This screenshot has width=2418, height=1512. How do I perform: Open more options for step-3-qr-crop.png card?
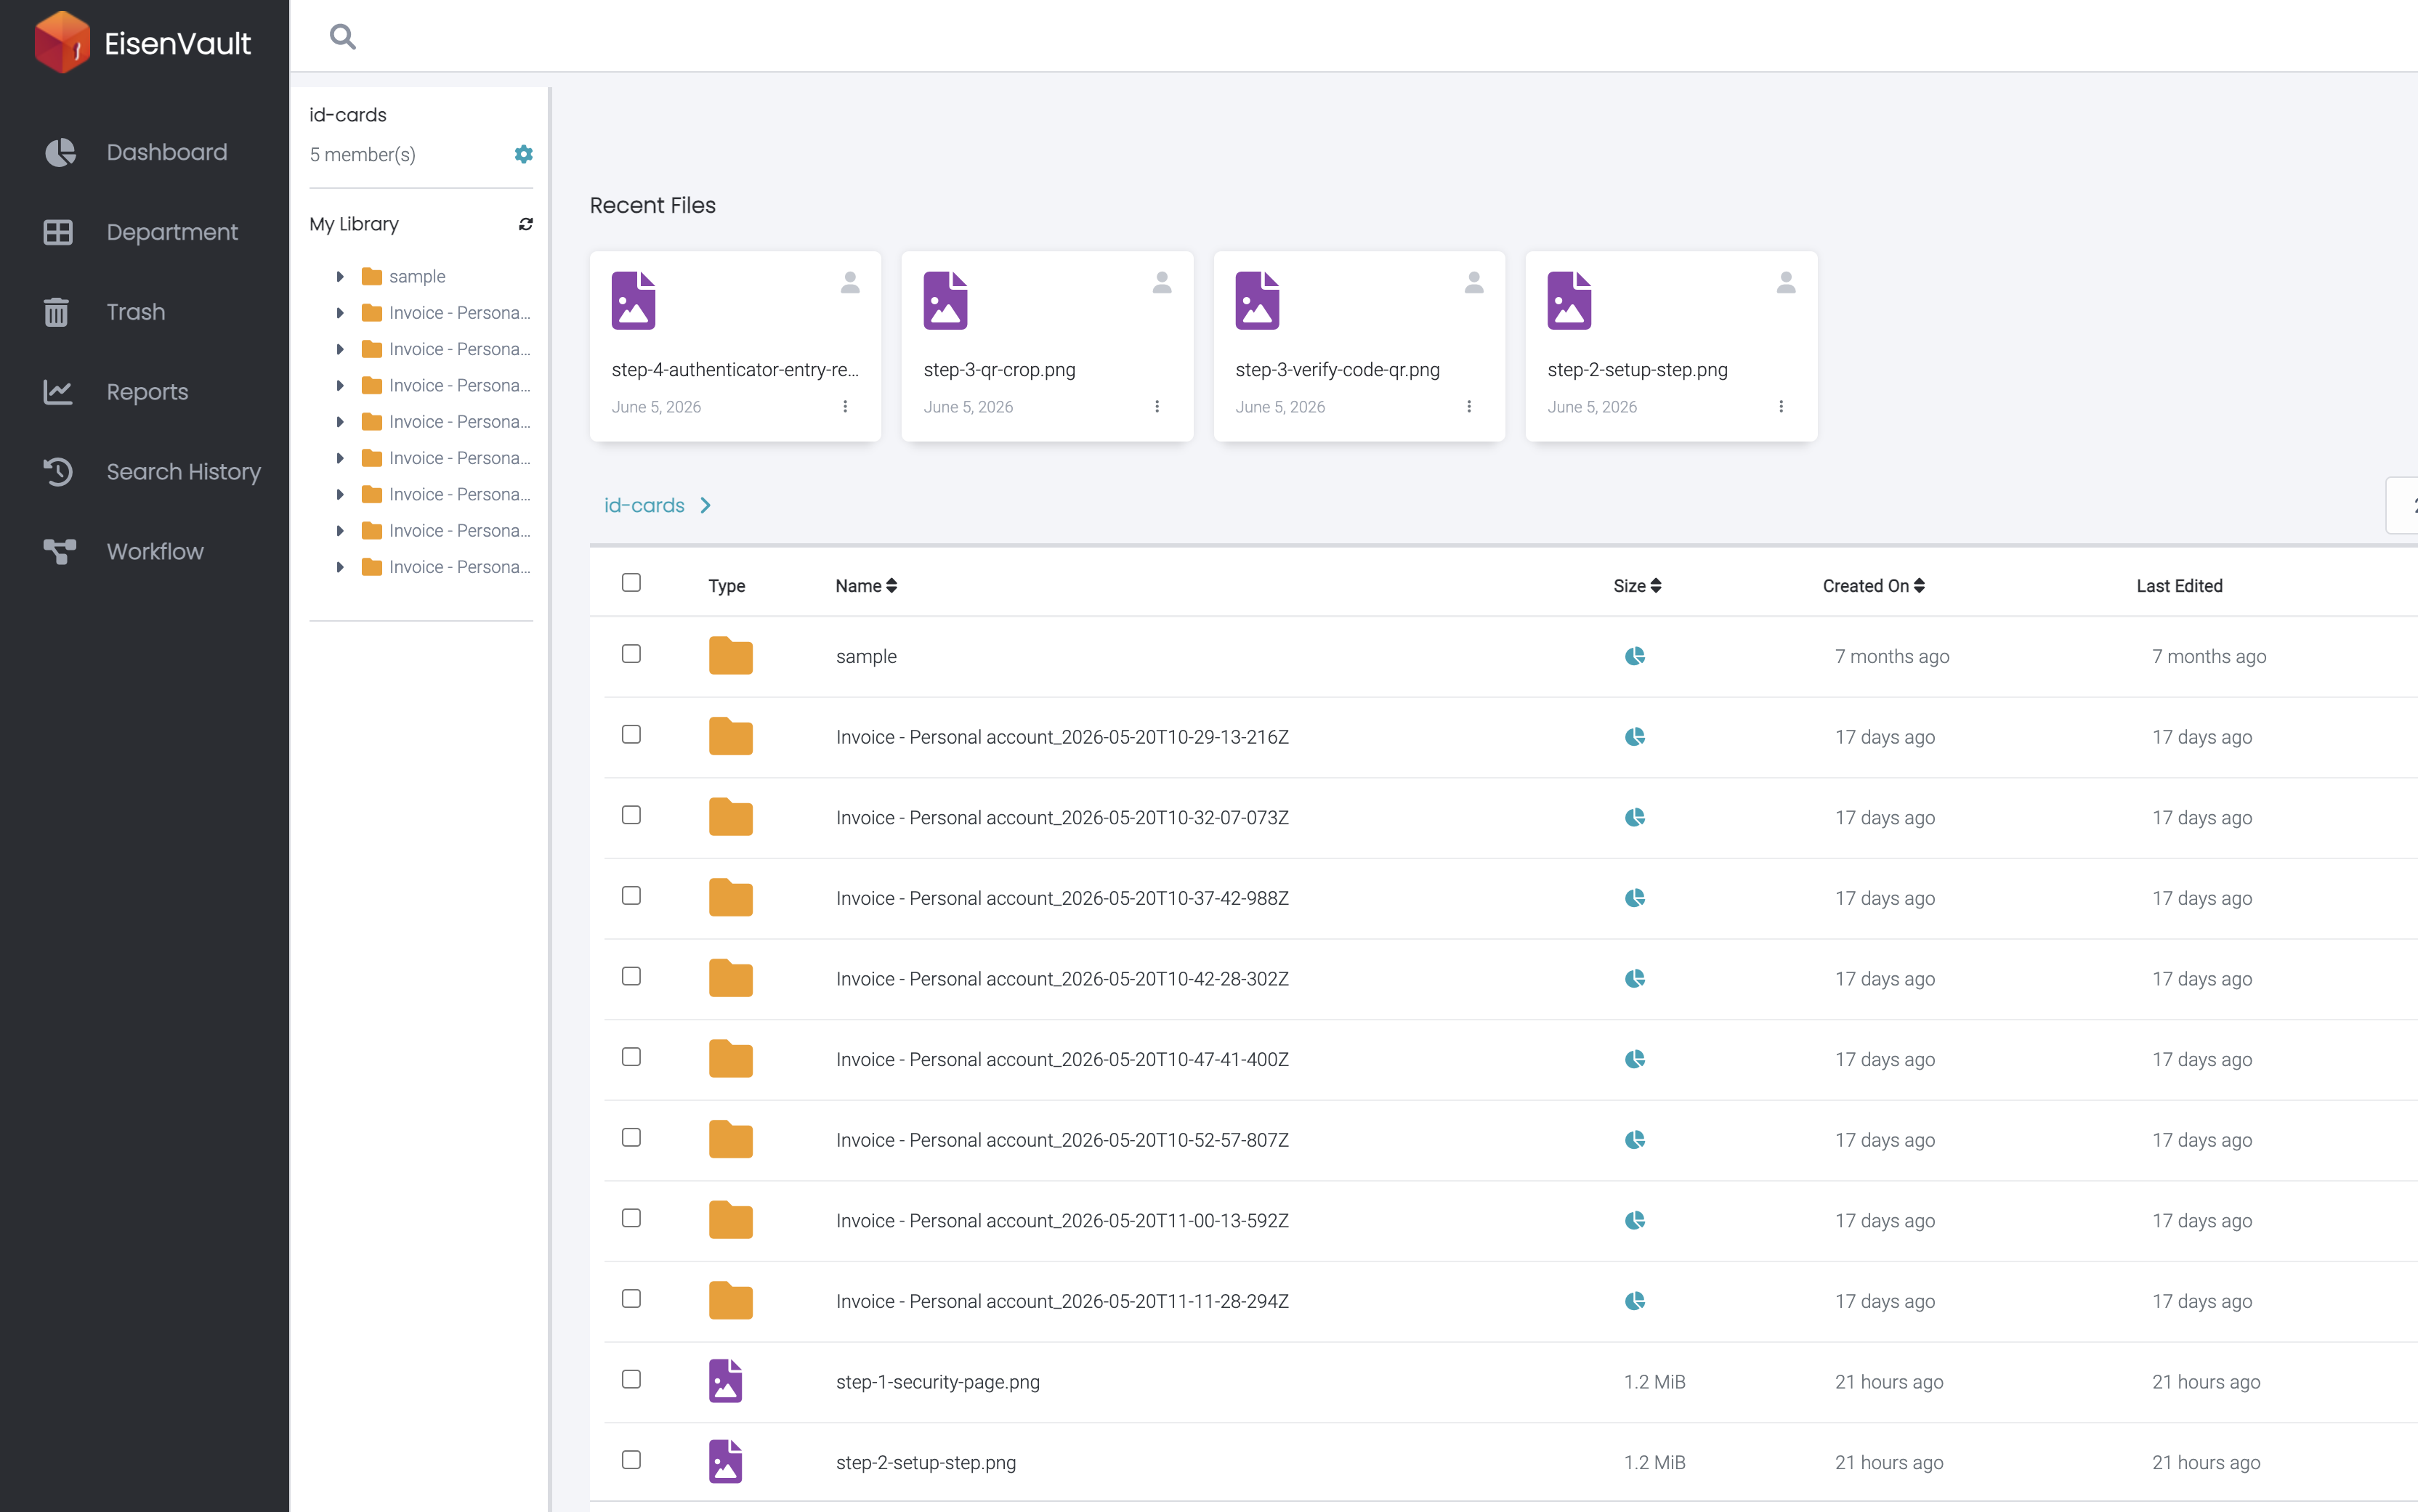pyautogui.click(x=1157, y=407)
